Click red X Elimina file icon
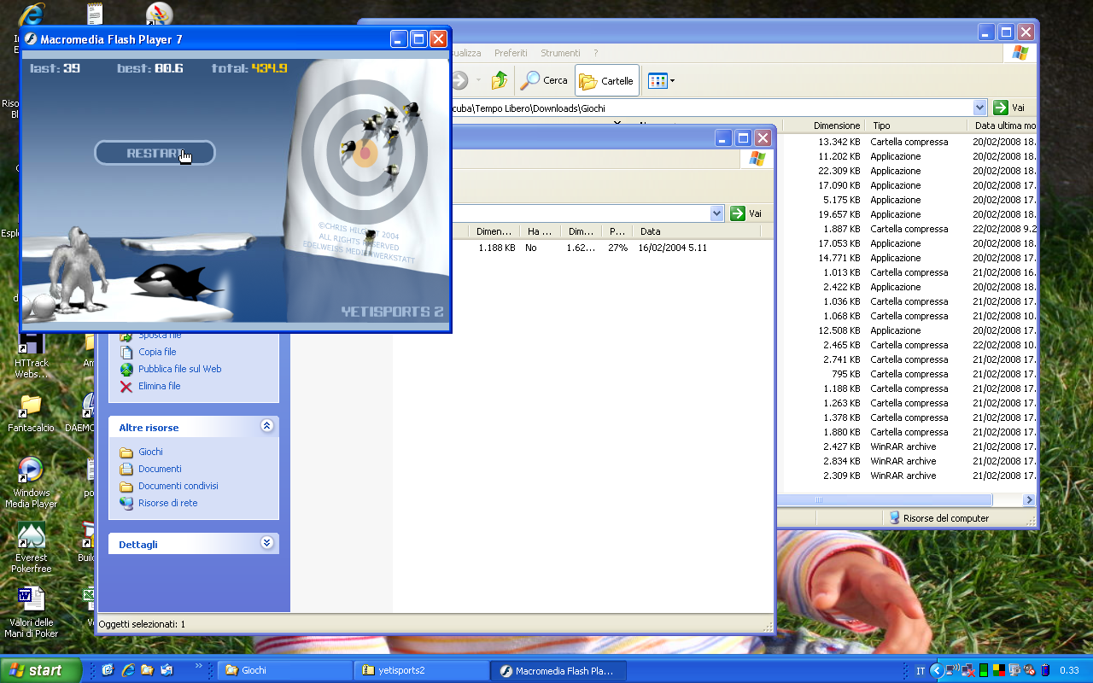This screenshot has height=683, width=1093. [126, 386]
